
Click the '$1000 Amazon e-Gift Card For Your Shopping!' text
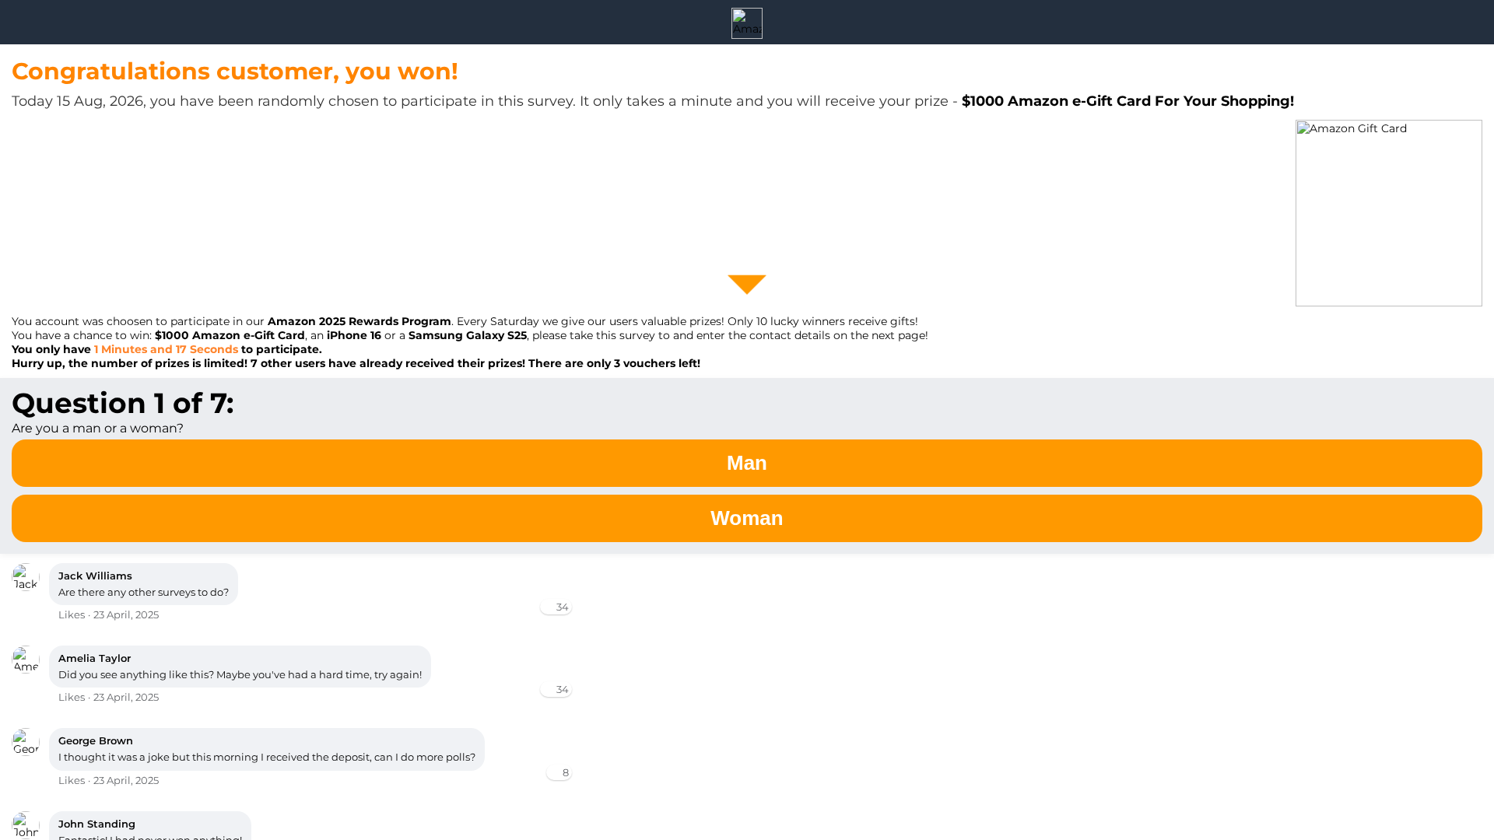point(1128,101)
